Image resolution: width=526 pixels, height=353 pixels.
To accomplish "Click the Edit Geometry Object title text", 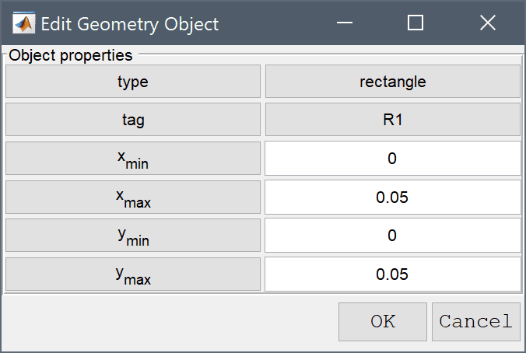I will [x=130, y=24].
